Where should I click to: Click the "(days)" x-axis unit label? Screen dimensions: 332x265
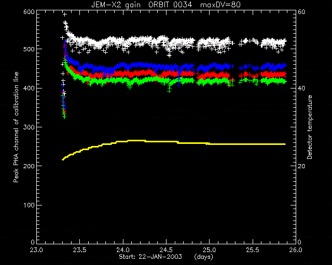pyautogui.click(x=203, y=257)
